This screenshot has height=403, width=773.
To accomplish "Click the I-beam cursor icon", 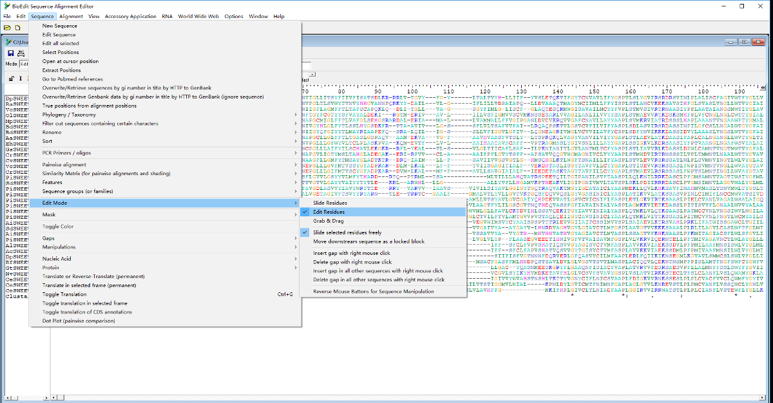I will click(x=20, y=78).
